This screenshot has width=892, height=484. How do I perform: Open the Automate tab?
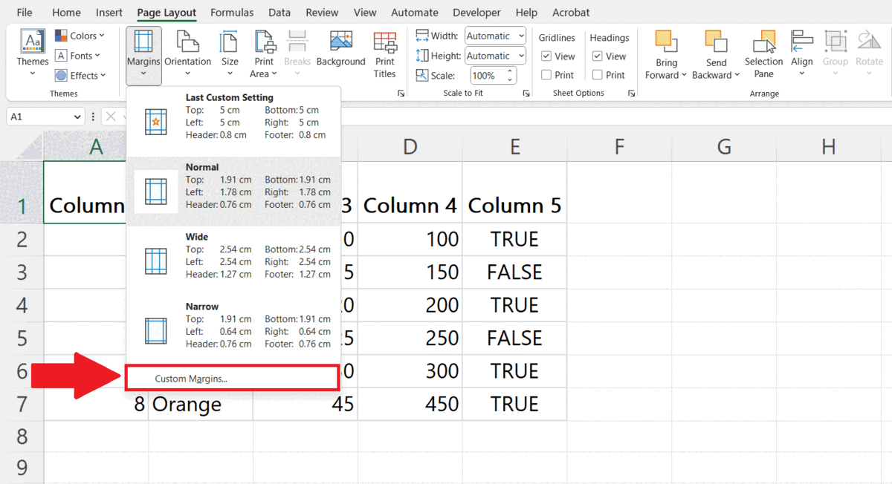click(415, 12)
